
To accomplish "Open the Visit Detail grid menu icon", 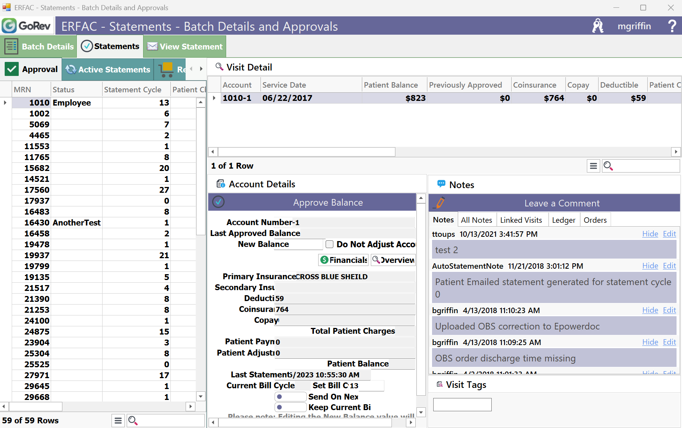I will [593, 166].
